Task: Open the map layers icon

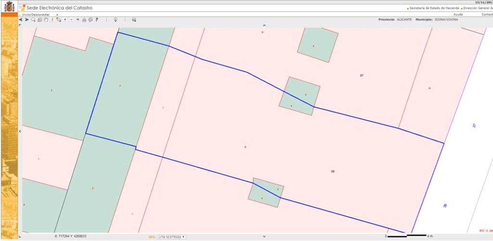Action: (134, 20)
